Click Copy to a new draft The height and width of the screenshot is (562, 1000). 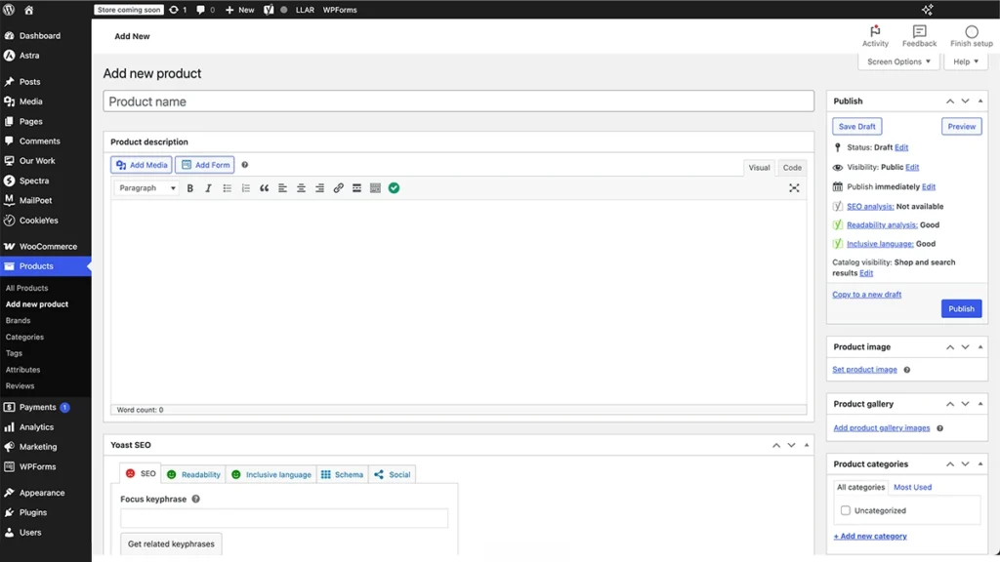click(x=867, y=295)
